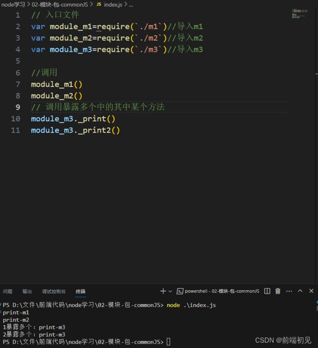This screenshot has height=348, width=318.
Task: Click the //调用 comment on line 6
Action: (44, 72)
